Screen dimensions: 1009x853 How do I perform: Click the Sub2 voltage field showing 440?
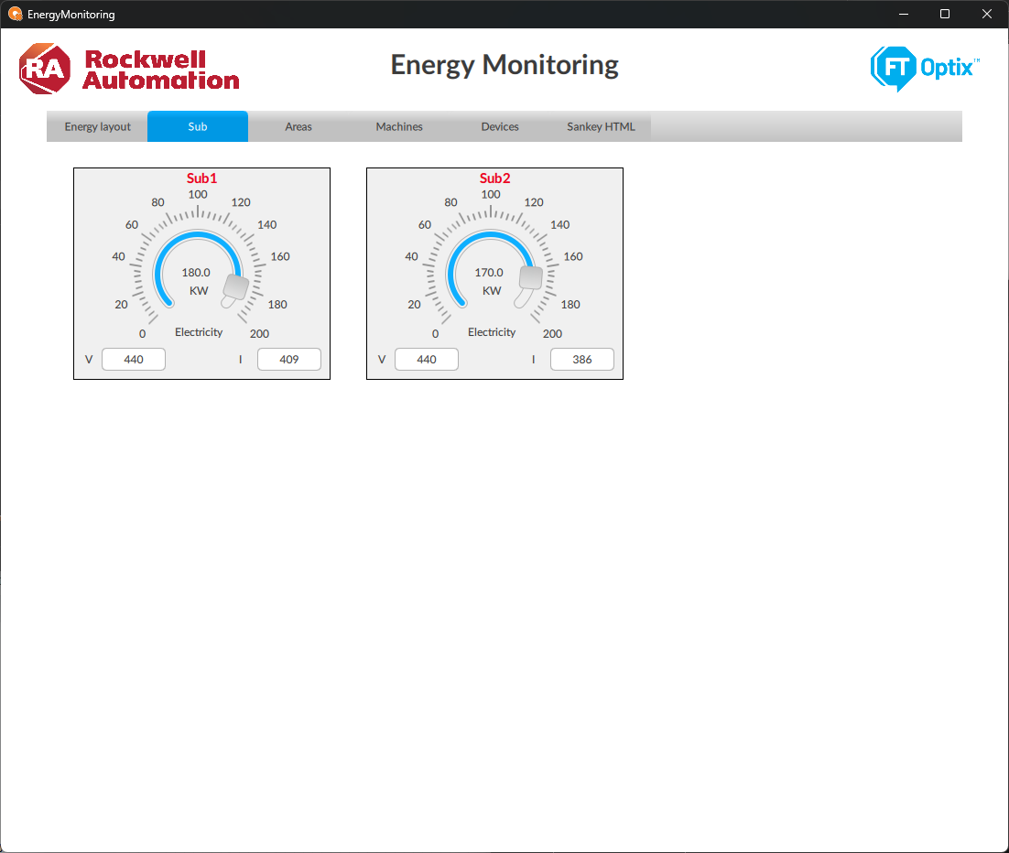coord(427,360)
